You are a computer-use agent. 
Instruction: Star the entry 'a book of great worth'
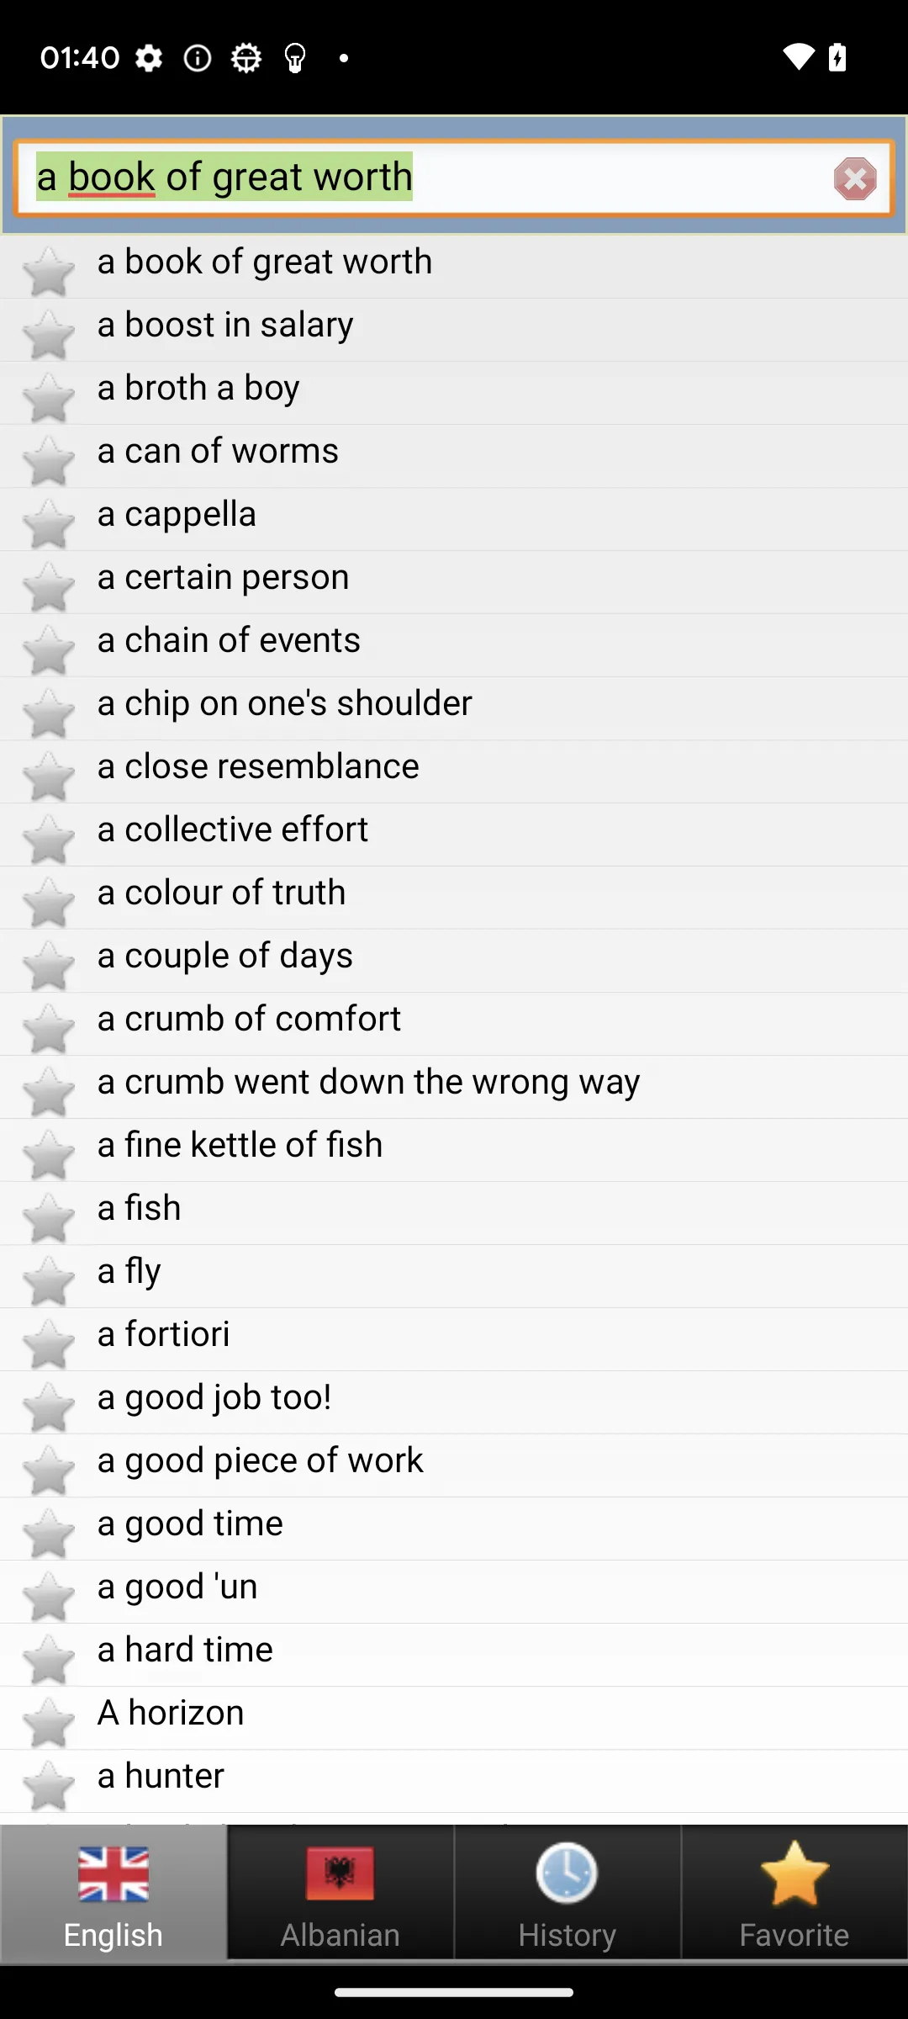pos(49,272)
